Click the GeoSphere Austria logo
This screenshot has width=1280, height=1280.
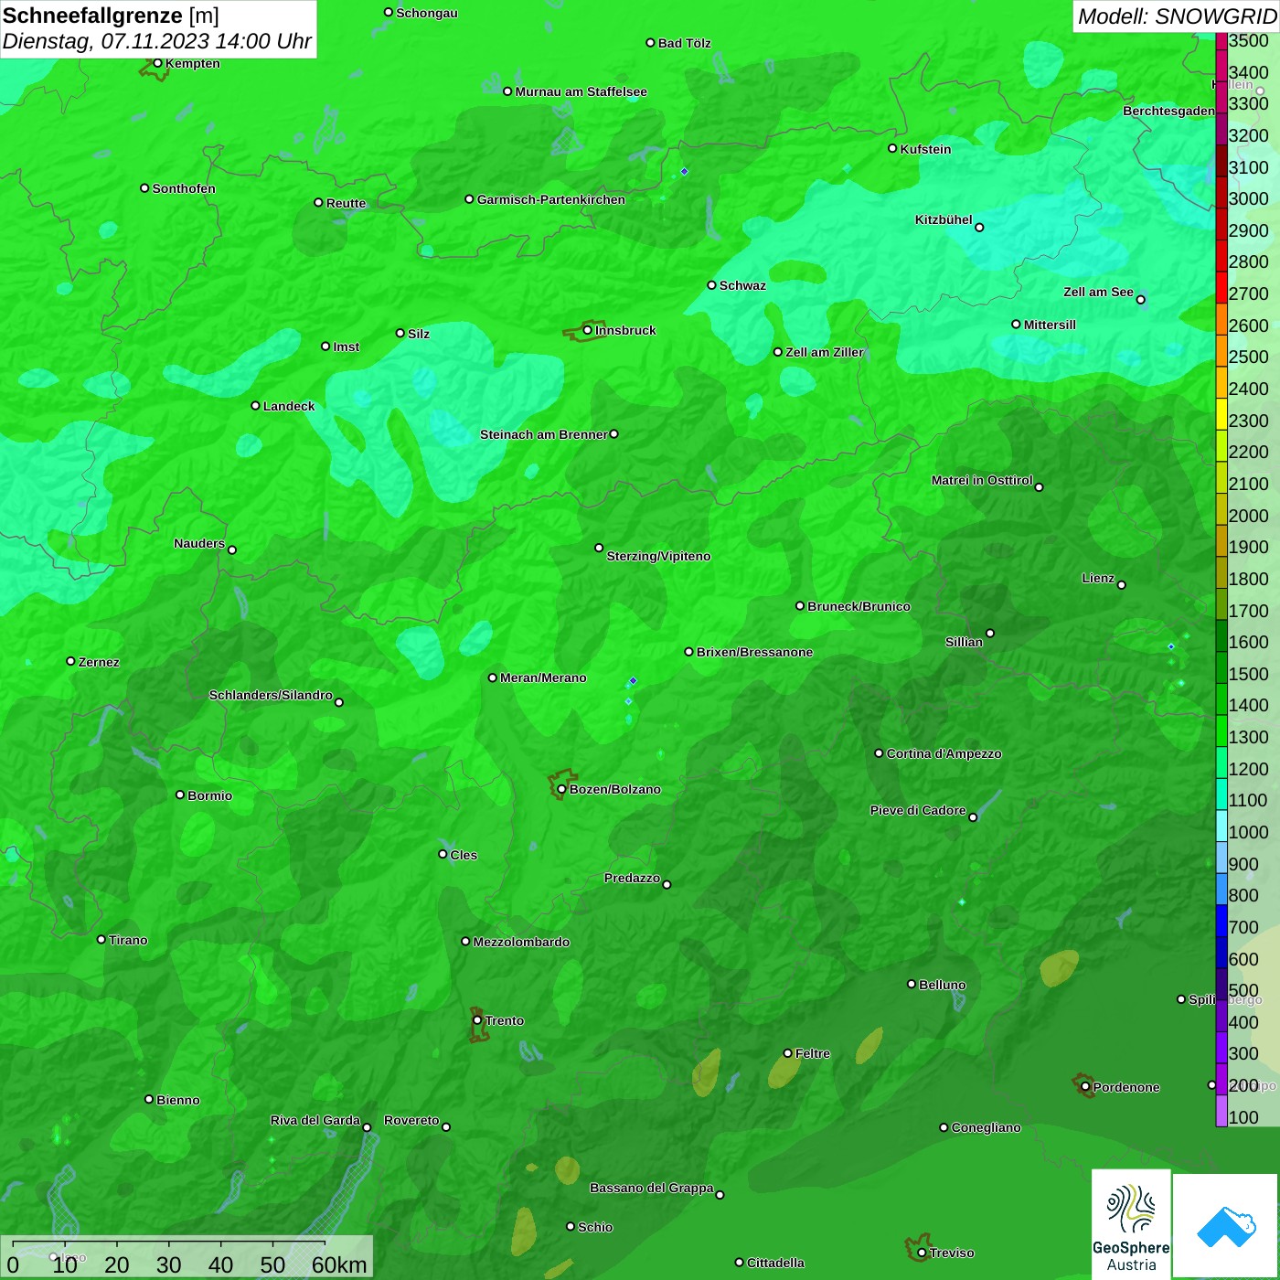[x=1131, y=1224]
